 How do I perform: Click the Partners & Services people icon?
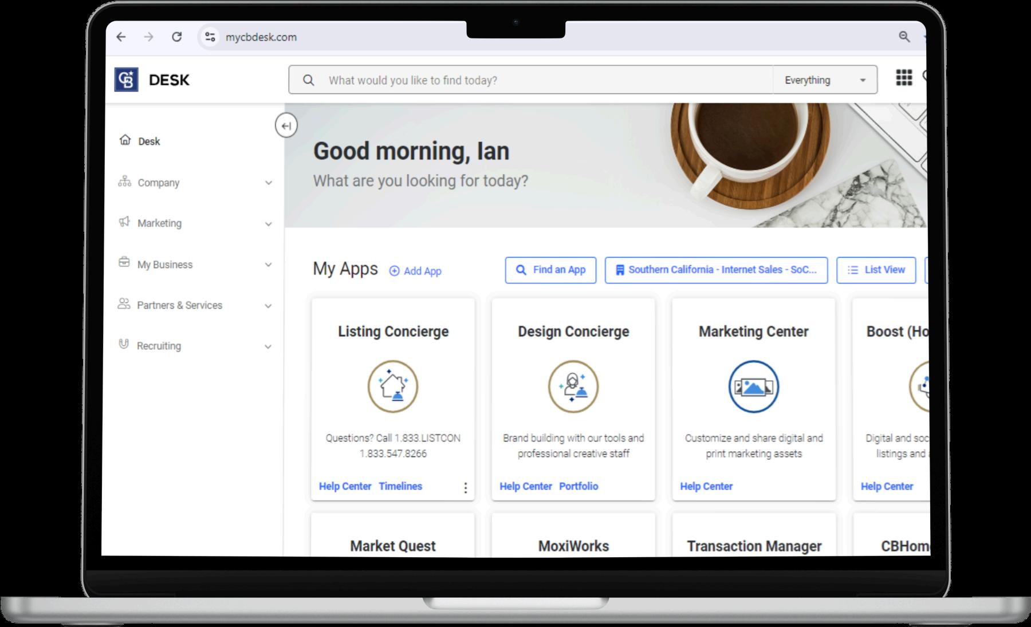pyautogui.click(x=124, y=304)
